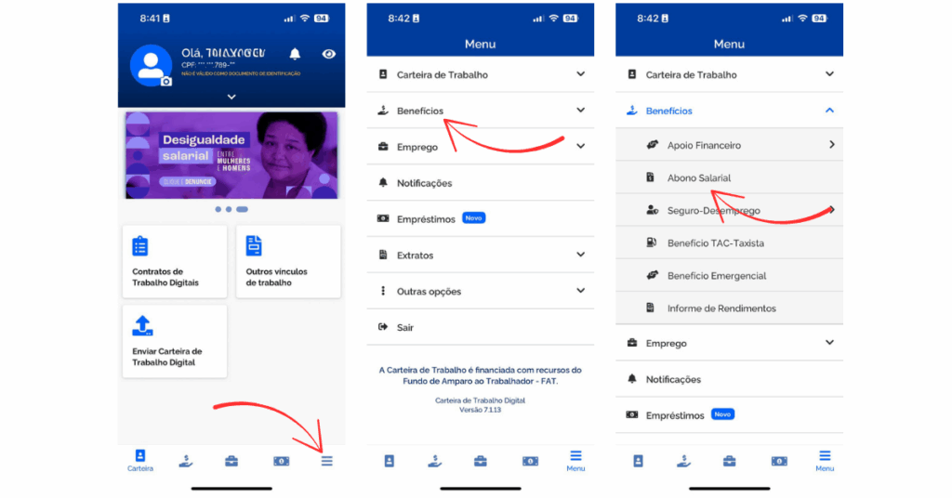The image size is (952, 498).
Task: Select the active elongated carousel dot under the banner
Action: pos(242,210)
